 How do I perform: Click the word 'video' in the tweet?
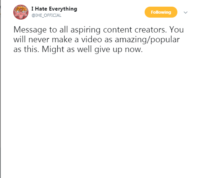coord(92,40)
